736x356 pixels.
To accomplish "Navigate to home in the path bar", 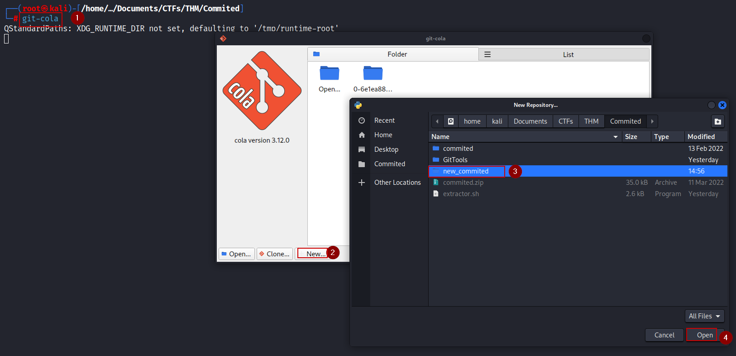I will click(472, 121).
